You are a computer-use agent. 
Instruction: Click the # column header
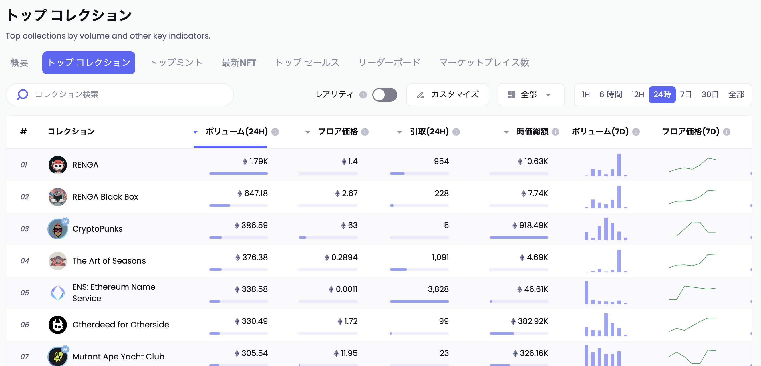tap(23, 132)
